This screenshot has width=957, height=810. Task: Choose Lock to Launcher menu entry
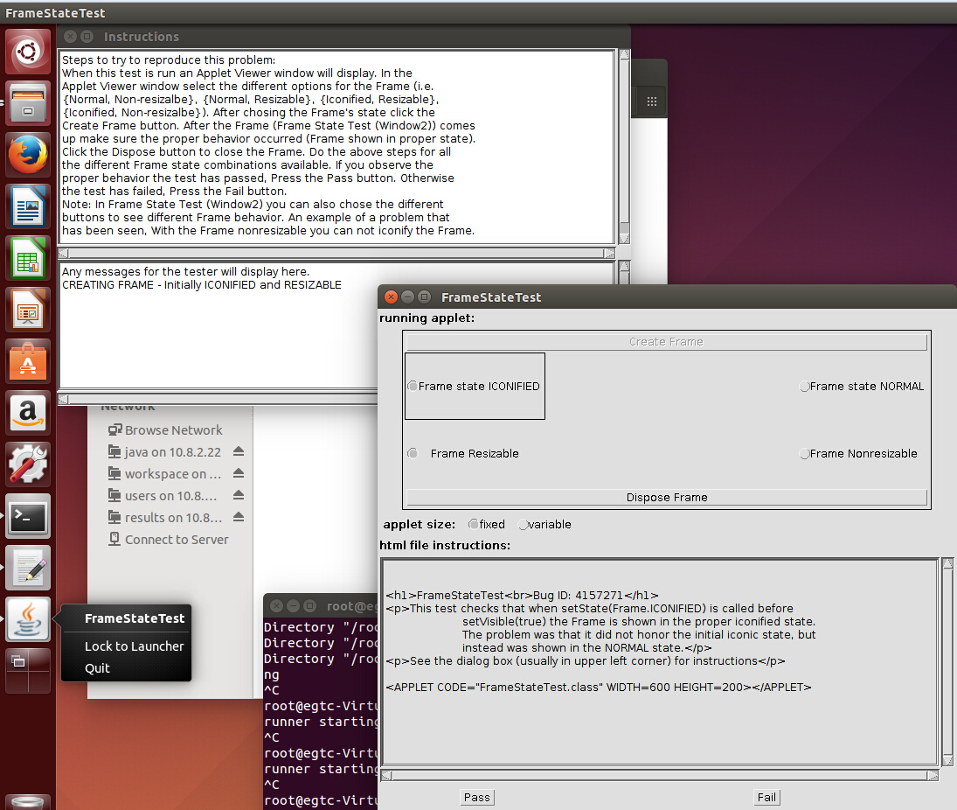[x=134, y=646]
